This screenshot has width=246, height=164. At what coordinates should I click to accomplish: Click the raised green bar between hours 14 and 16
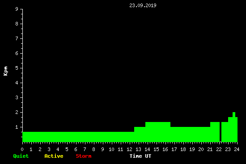[x=158, y=132]
